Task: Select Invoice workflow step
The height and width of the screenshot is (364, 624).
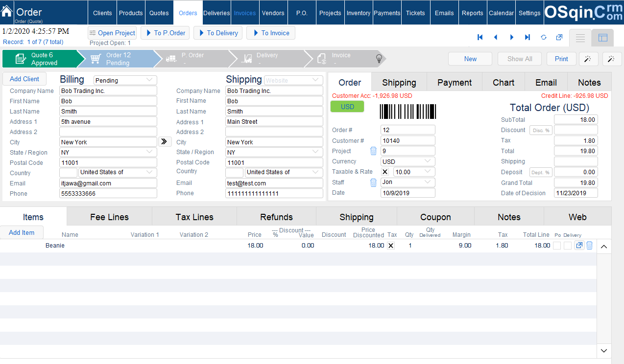Action: 342,59
